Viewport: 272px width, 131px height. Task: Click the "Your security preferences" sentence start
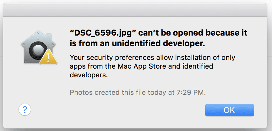112,57
